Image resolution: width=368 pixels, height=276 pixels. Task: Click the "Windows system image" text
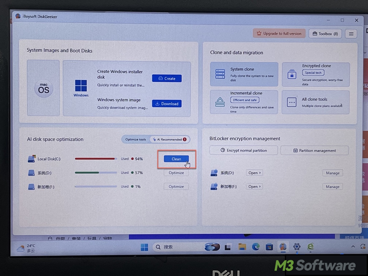coord(119,100)
